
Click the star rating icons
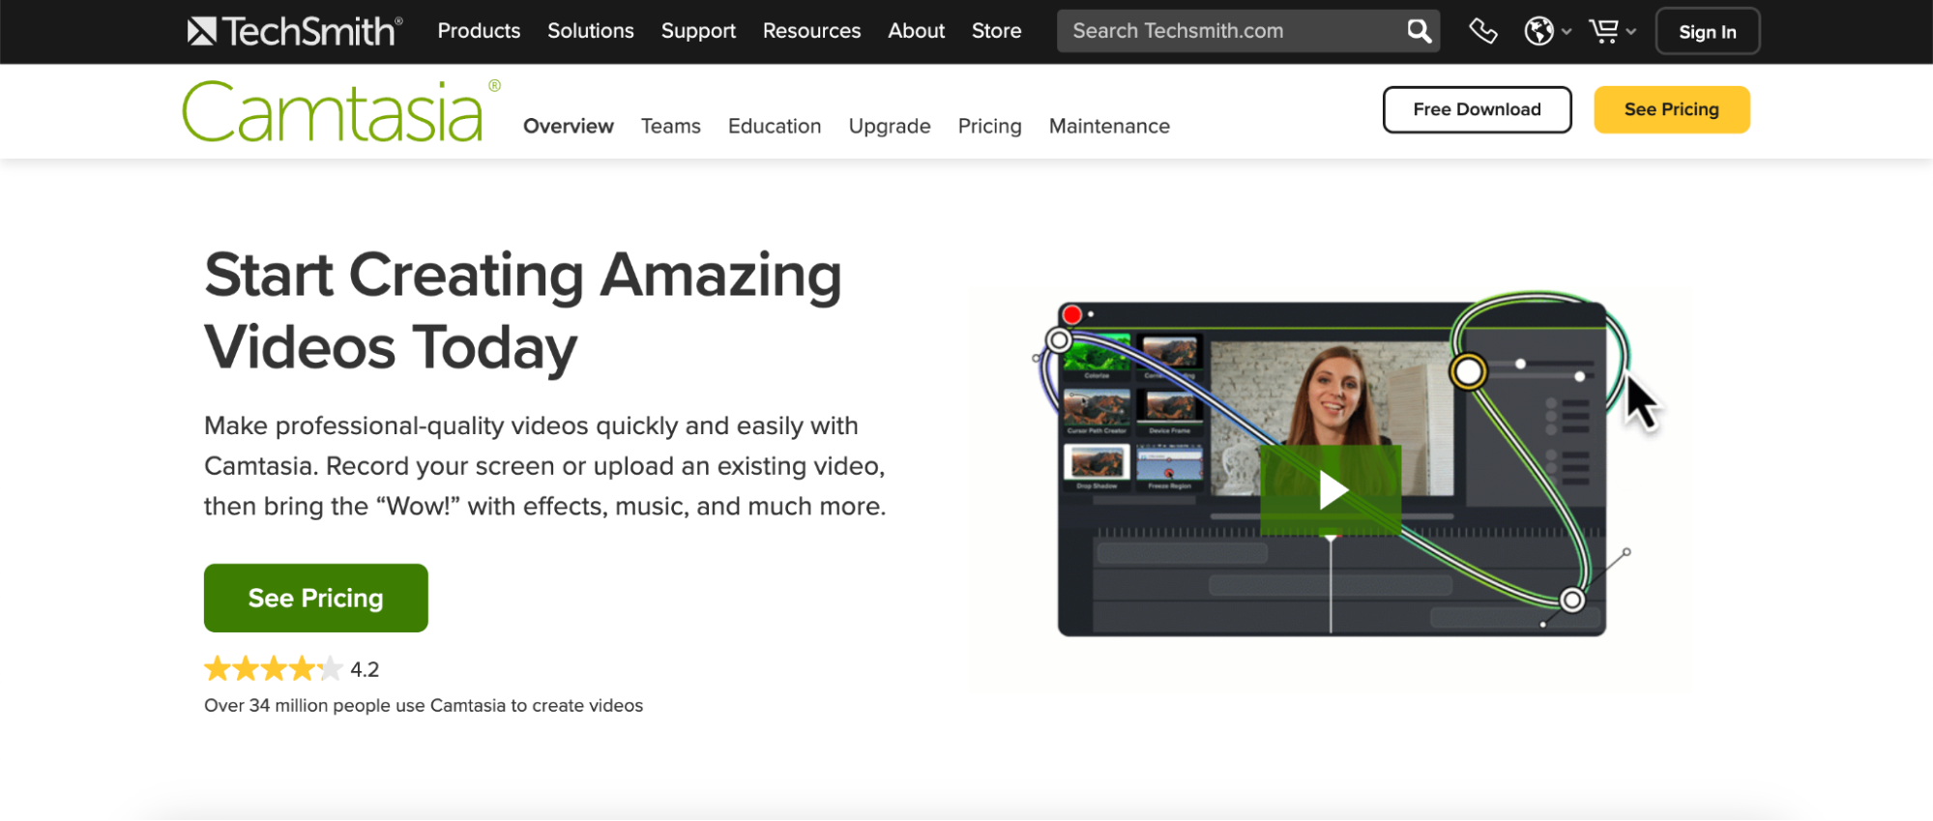pos(273,668)
